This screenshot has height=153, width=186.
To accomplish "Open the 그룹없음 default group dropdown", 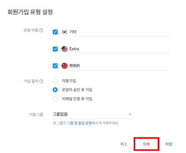I will pos(93,114).
